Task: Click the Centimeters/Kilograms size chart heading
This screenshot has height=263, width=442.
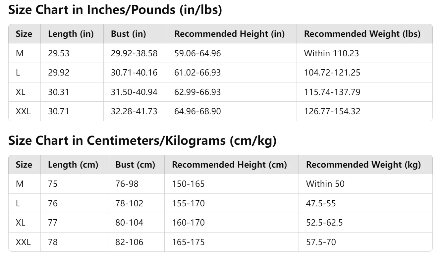Action: click(x=142, y=141)
